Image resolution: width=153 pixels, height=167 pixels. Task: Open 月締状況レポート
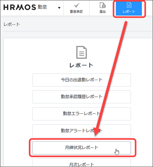point(82,148)
